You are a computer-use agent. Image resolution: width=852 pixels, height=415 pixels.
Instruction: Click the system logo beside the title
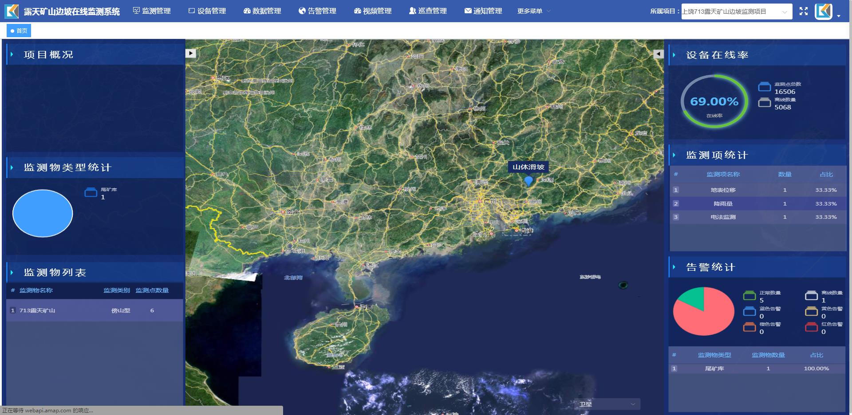point(12,11)
